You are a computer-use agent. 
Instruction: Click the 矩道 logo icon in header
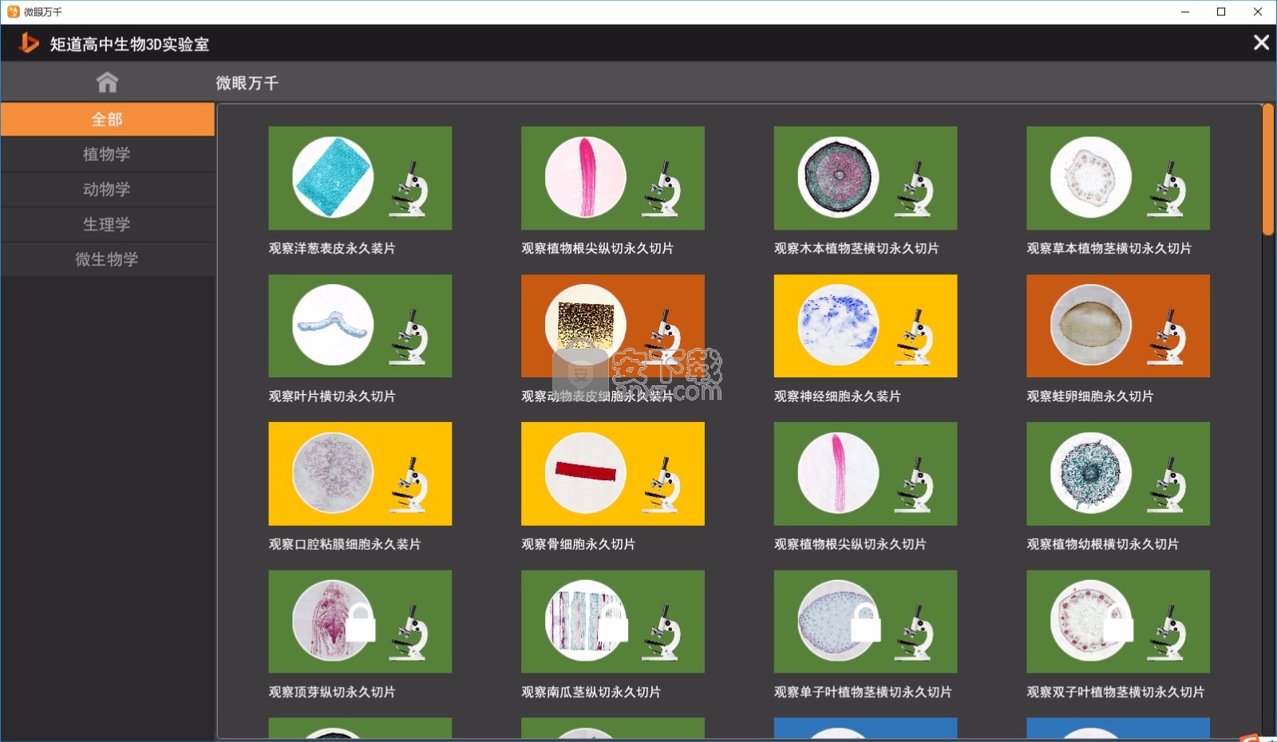tap(29, 42)
